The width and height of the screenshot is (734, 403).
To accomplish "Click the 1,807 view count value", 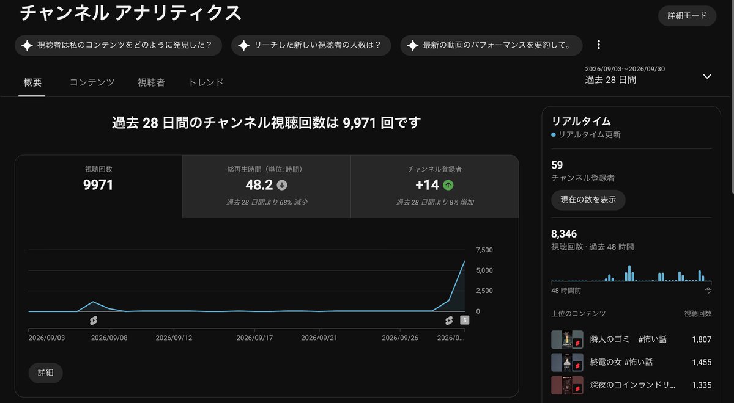I will tap(701, 339).
